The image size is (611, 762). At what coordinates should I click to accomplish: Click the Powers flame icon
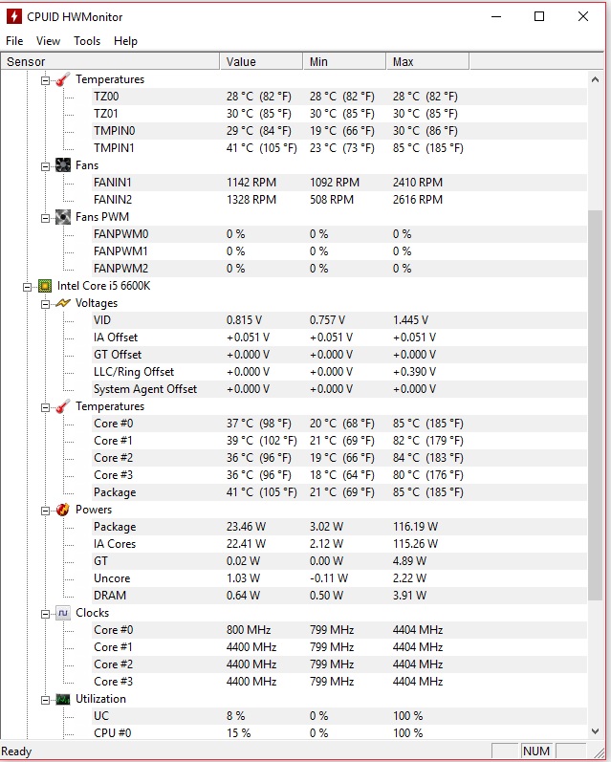coord(63,510)
